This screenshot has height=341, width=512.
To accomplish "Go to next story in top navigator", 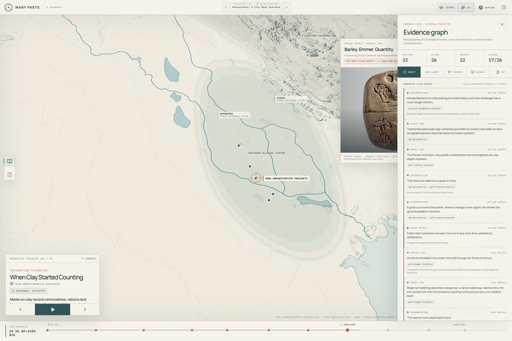I will (286, 7).
